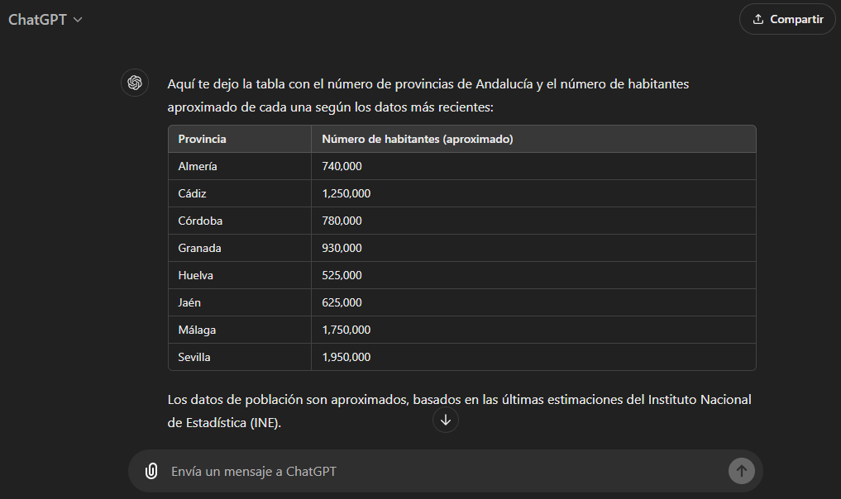Click the 525,000 value for Huelva
This screenshot has height=499, width=841.
pyautogui.click(x=342, y=275)
